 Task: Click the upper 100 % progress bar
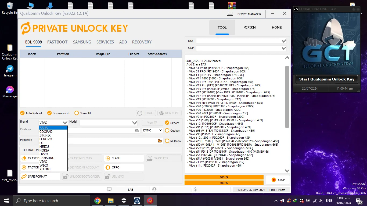pyautogui.click(x=224, y=177)
